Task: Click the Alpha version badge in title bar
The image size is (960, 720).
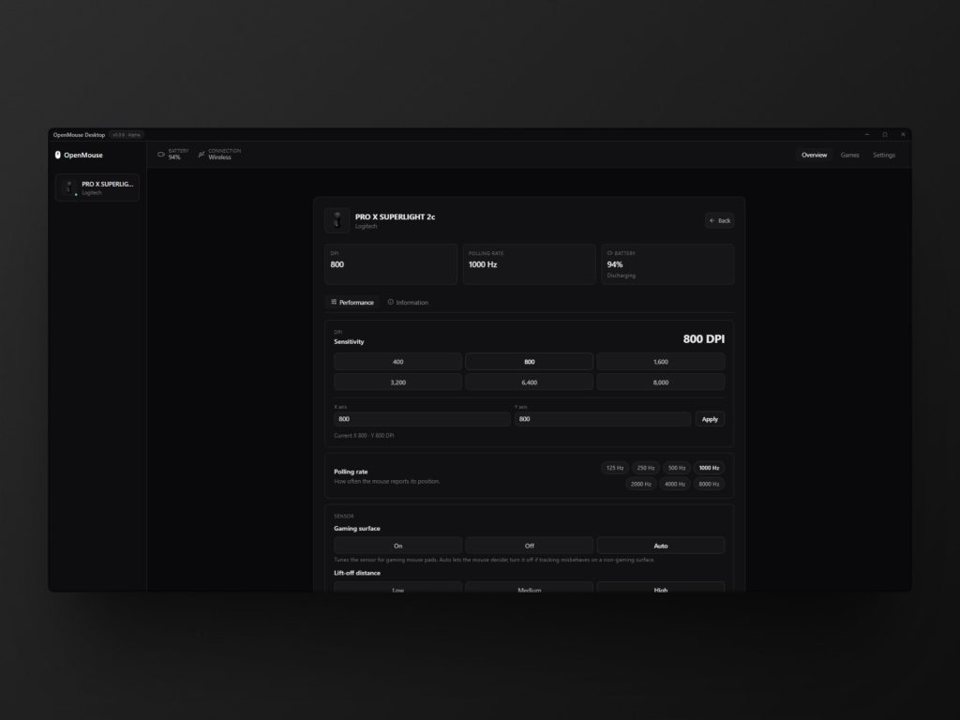Action: (127, 135)
